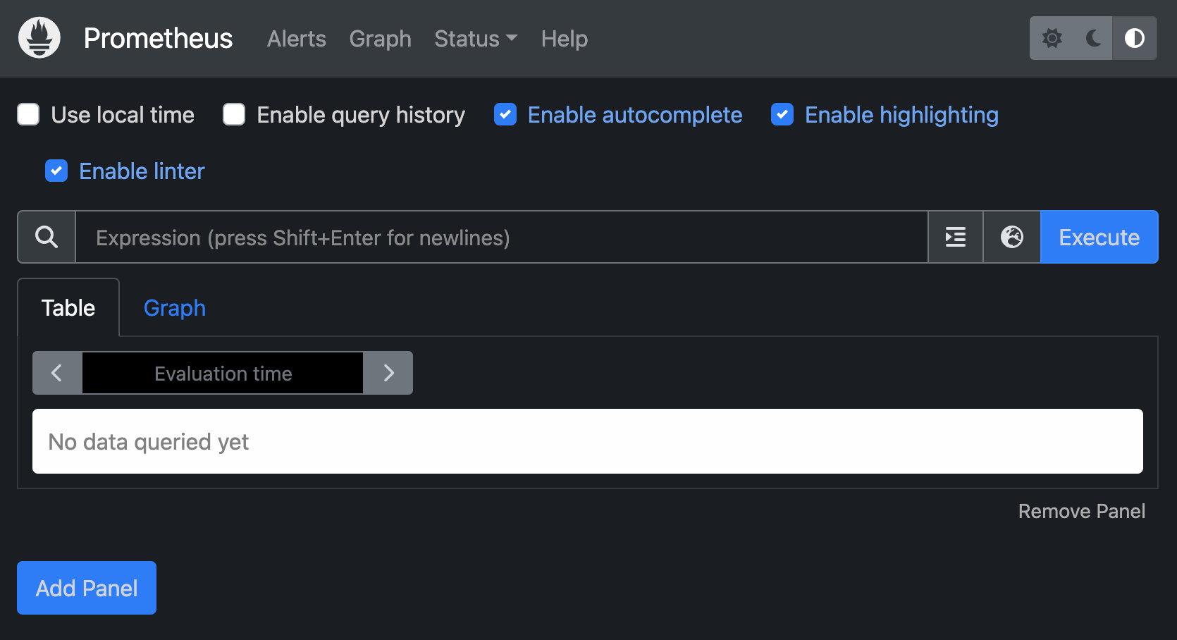1177x640 pixels.
Task: Click the Prometheus flame logo
Action: coord(39,38)
